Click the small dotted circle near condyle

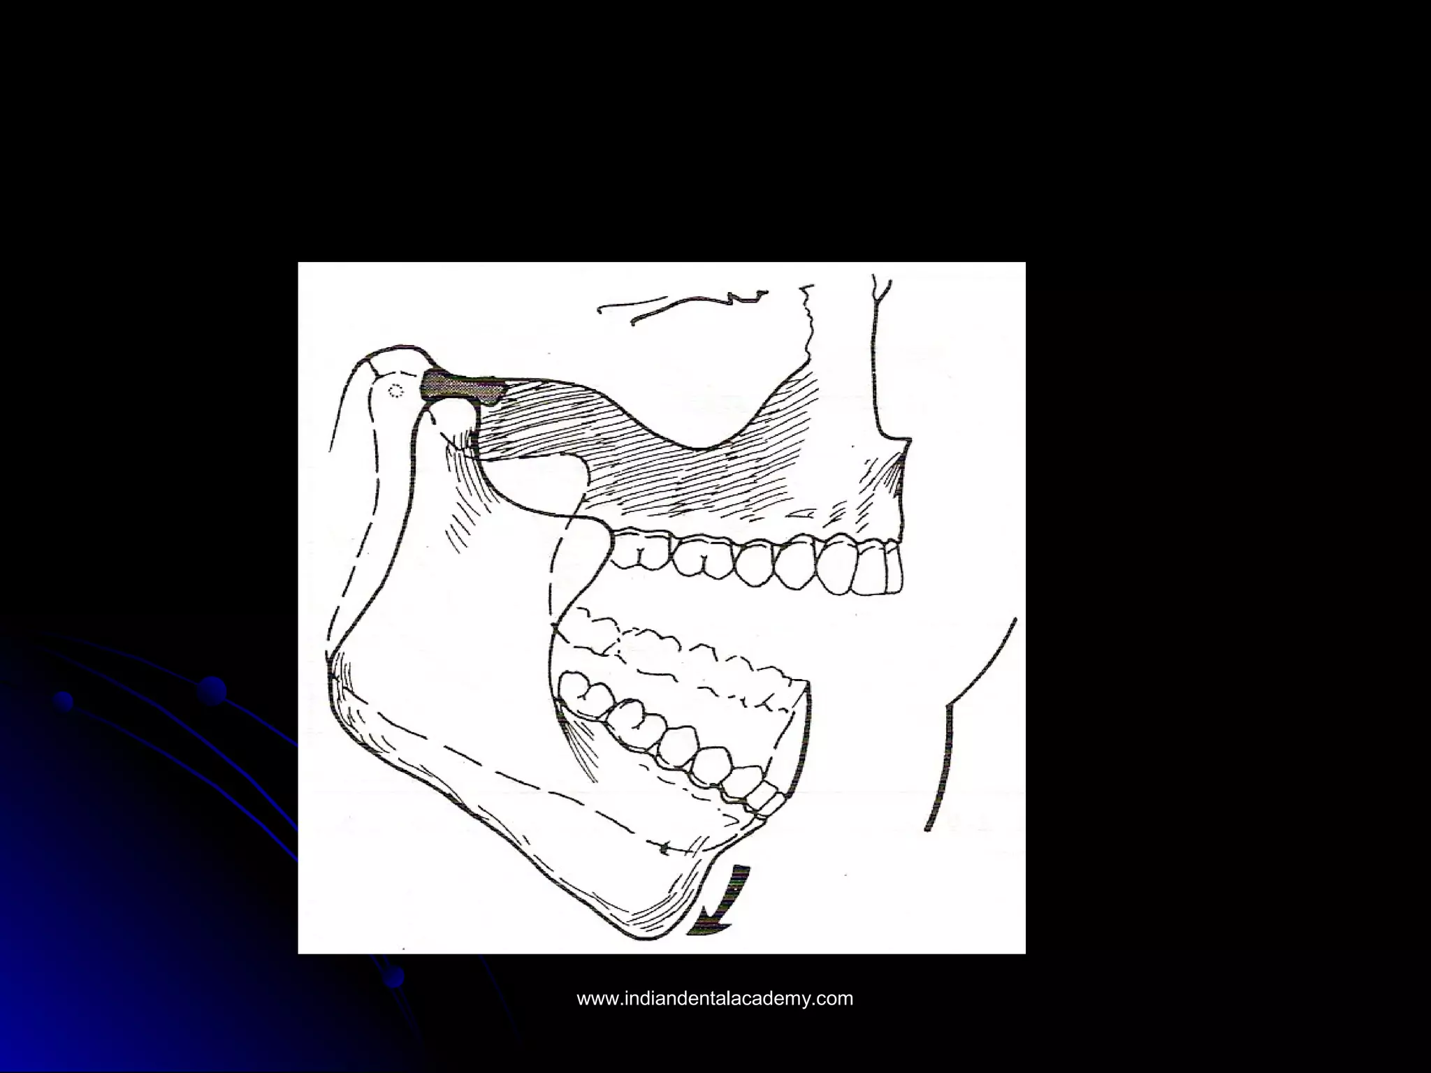click(396, 392)
